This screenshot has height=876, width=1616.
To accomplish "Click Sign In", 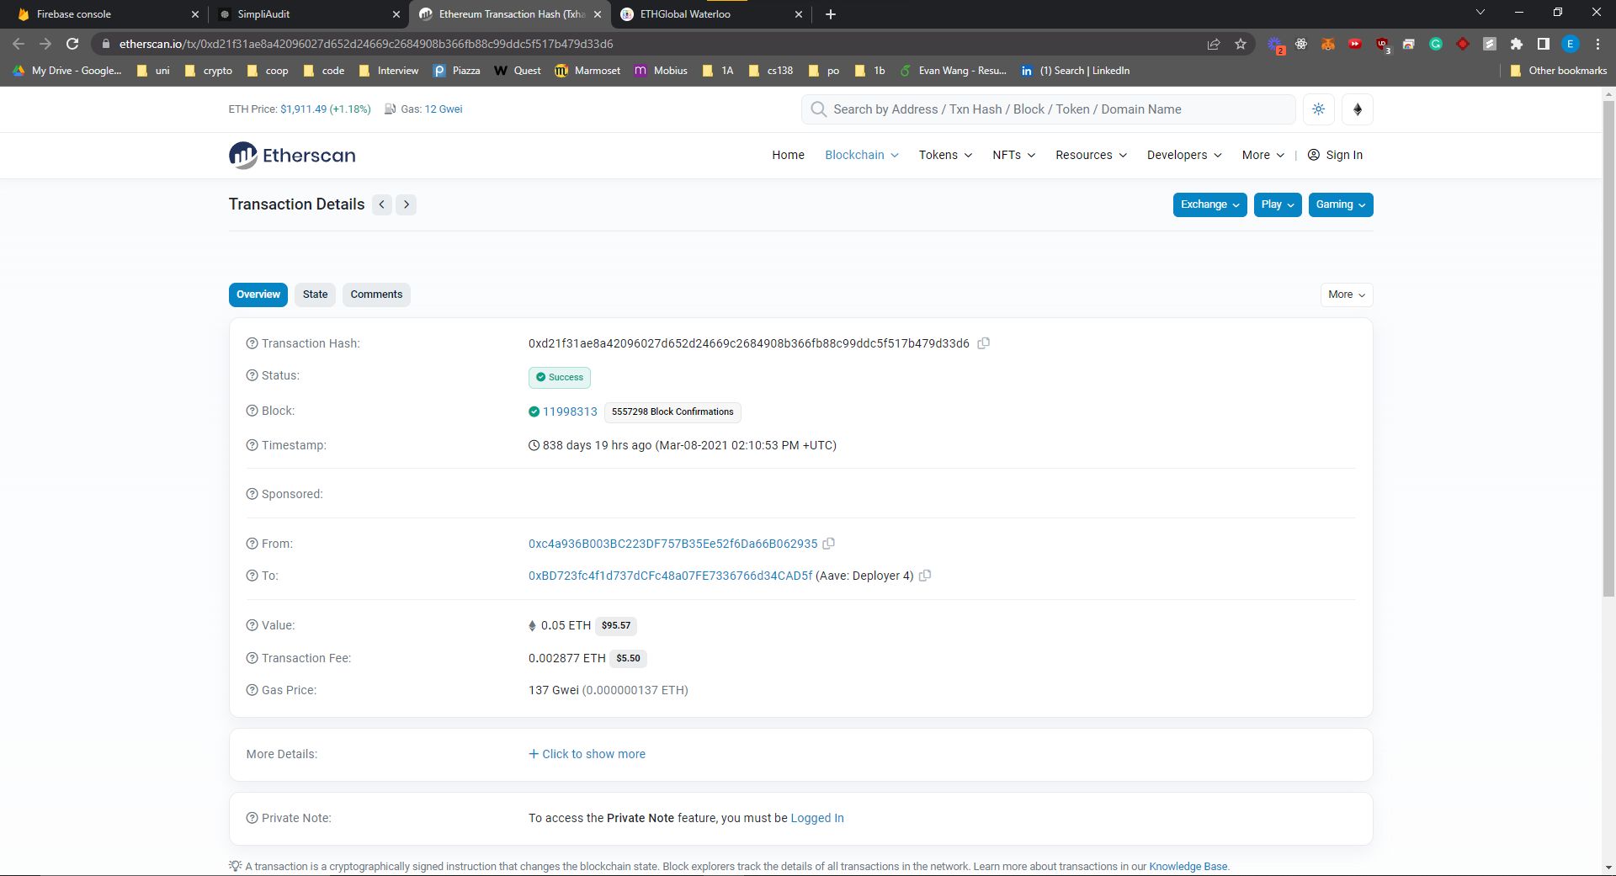I will 1335,155.
